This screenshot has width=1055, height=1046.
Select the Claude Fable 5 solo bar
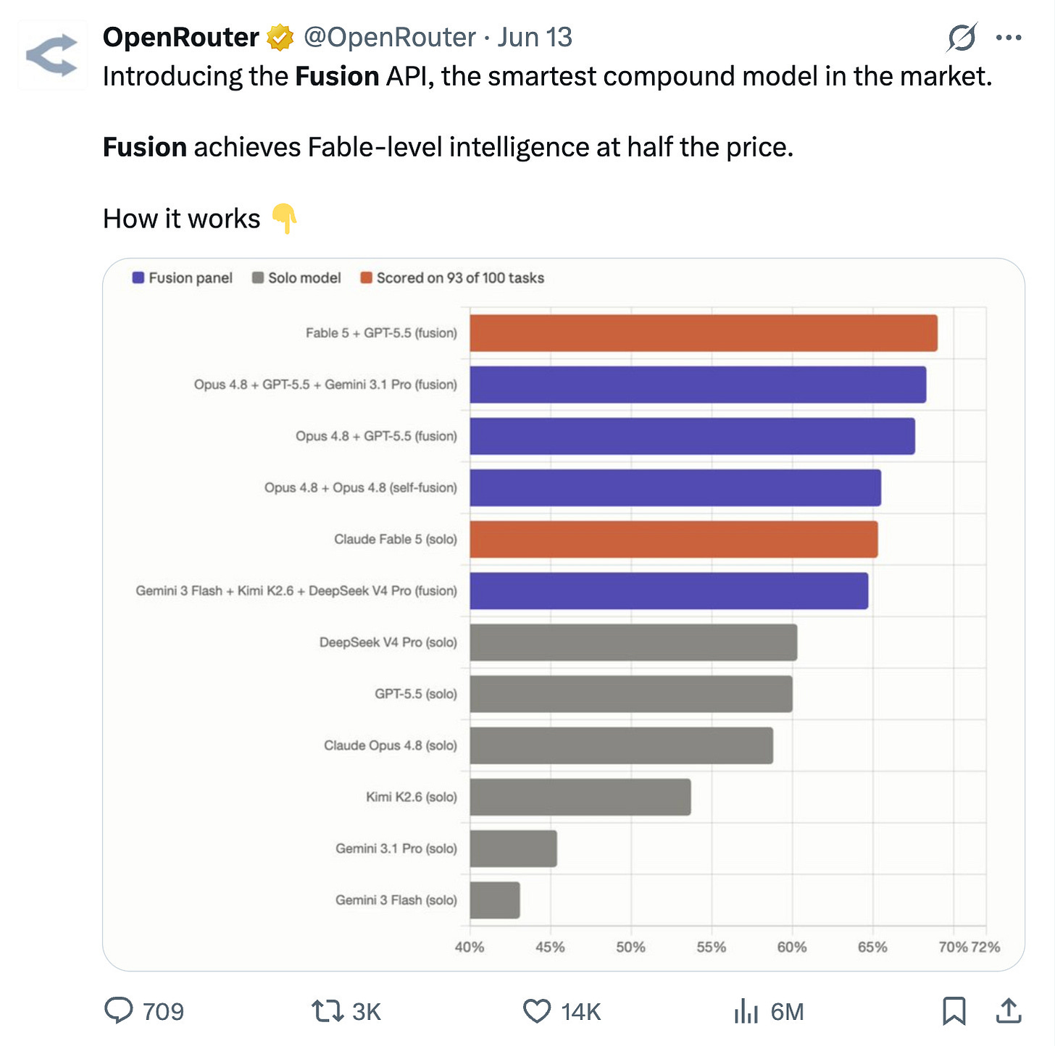674,539
